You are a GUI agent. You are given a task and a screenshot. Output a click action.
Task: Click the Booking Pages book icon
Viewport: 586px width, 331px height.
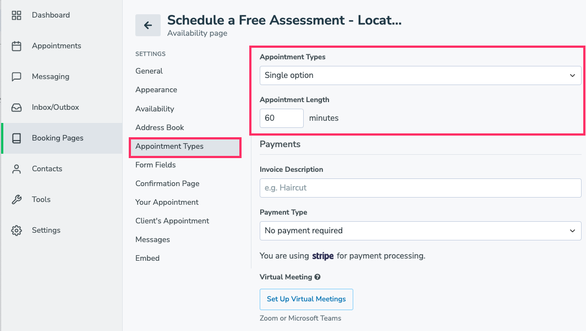(17, 138)
